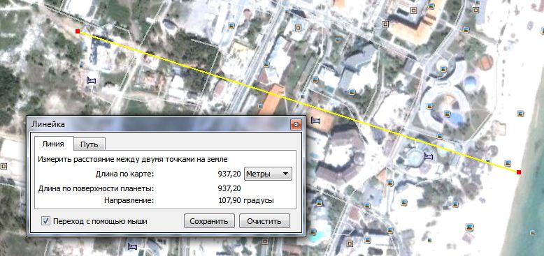This screenshot has width=544, height=256.
Task: Click lodging bed icon below ruler start point
Action: (x=91, y=81)
